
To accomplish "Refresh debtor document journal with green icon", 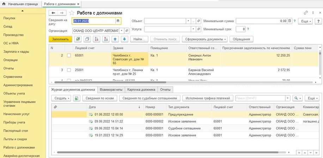I will pyautogui.click(x=76, y=98).
